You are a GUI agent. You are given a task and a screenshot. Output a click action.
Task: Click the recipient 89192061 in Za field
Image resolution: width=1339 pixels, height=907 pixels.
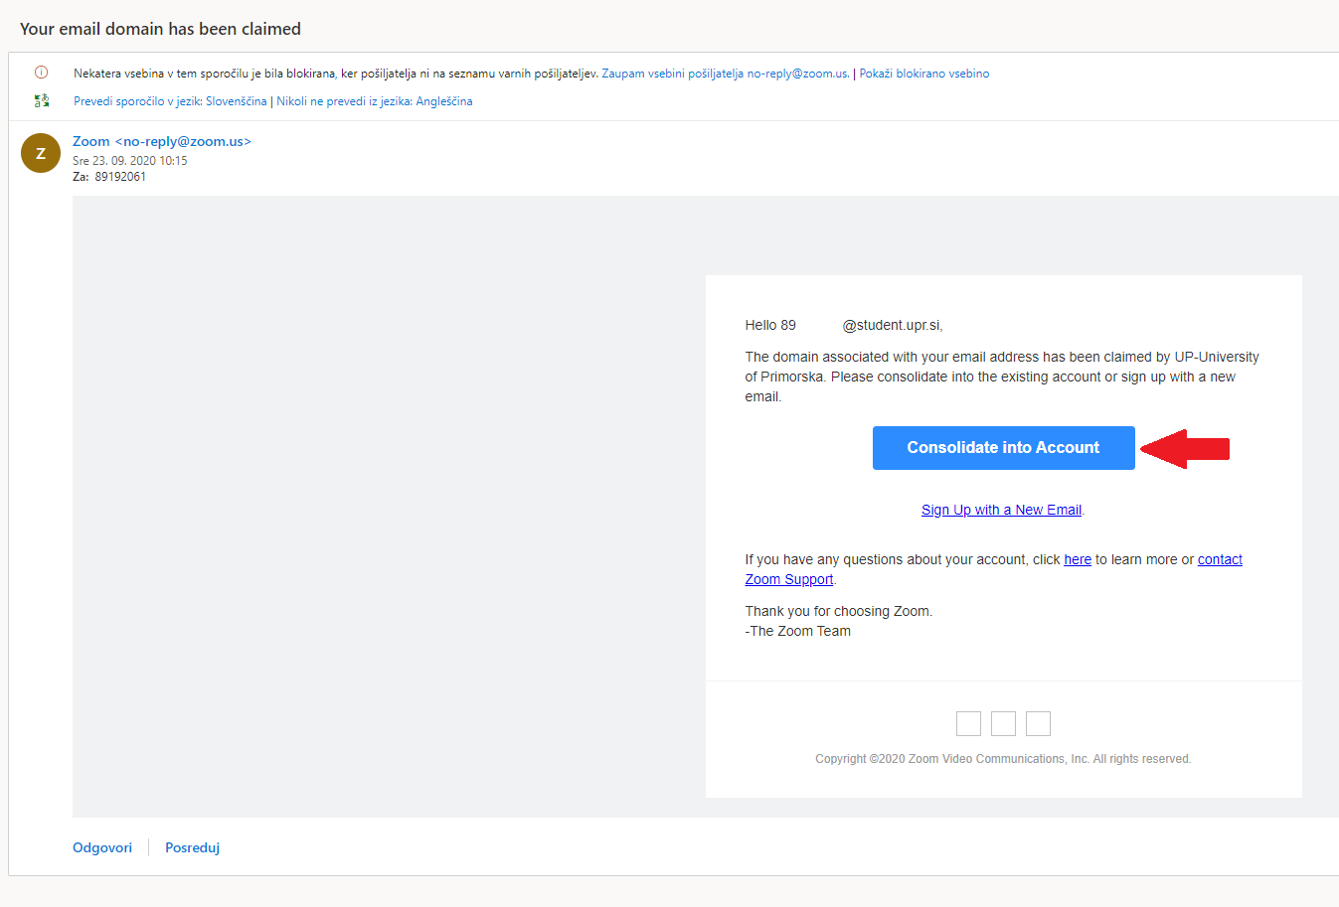point(120,177)
